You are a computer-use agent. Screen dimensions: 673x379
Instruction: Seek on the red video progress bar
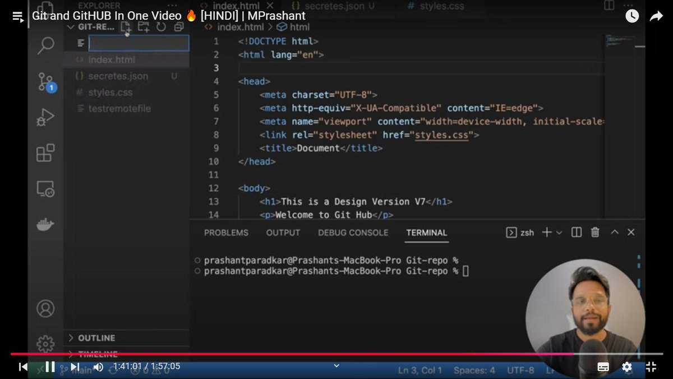tap(336, 354)
